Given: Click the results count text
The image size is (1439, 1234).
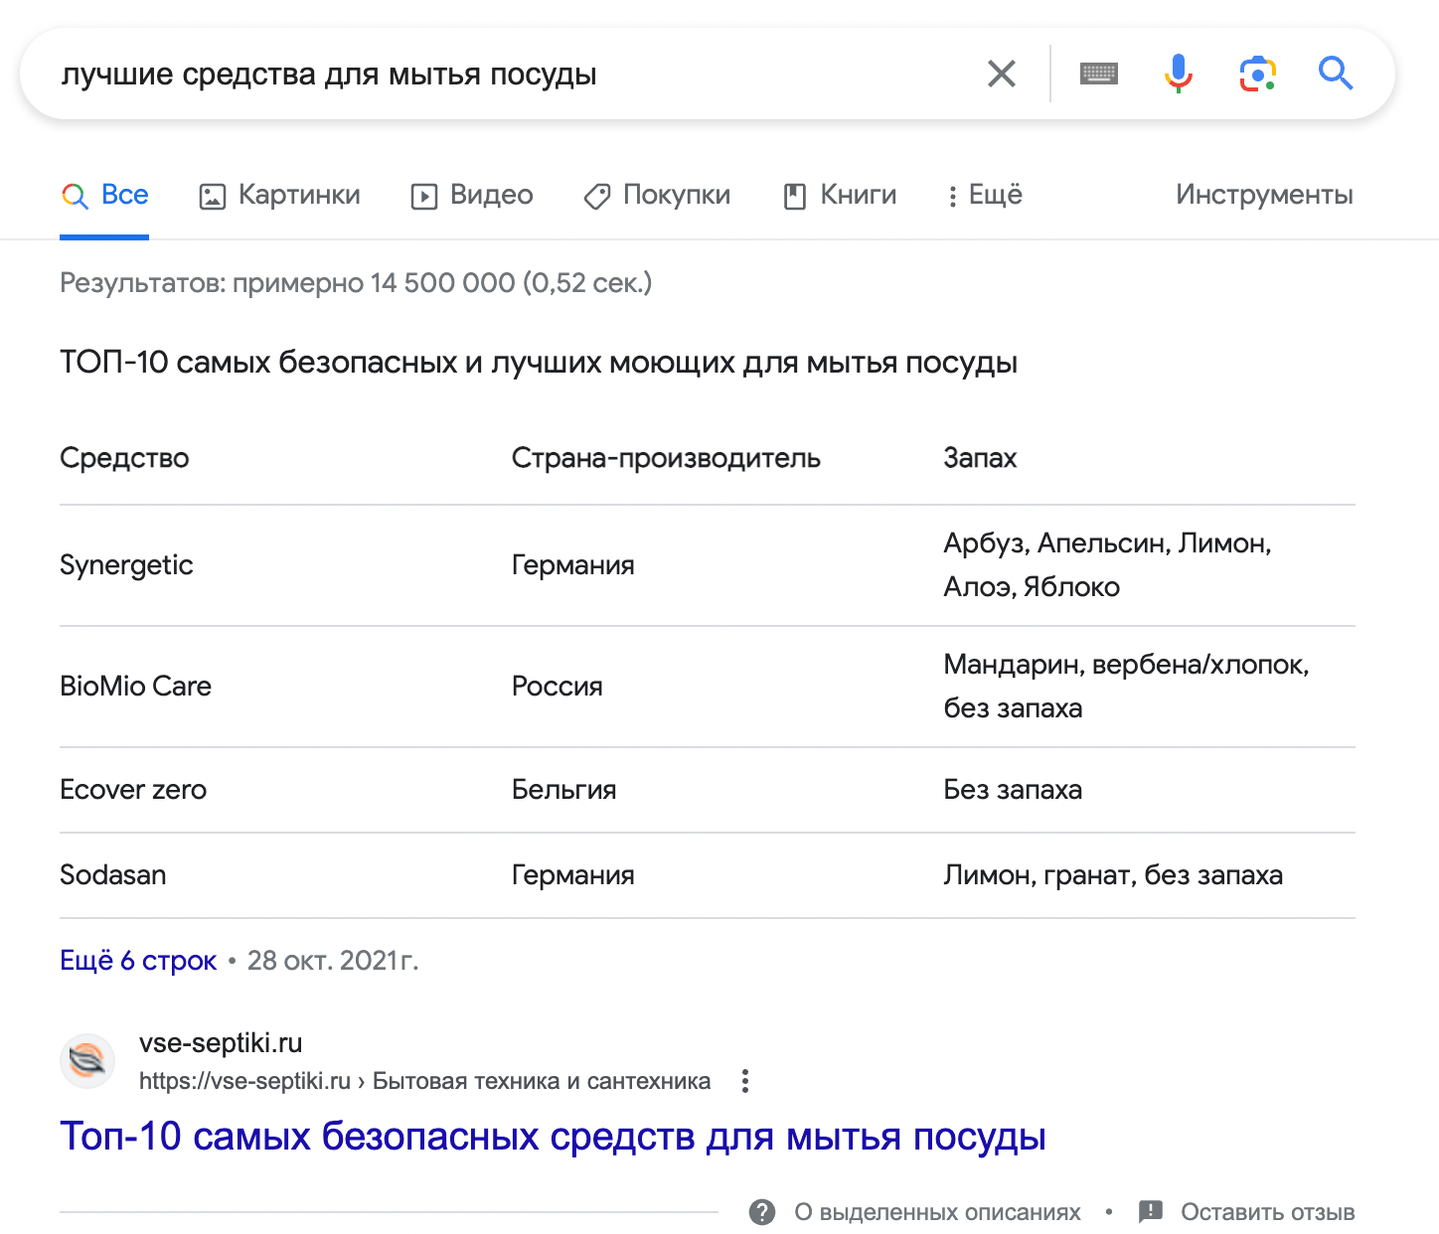Looking at the screenshot, I should [x=356, y=283].
